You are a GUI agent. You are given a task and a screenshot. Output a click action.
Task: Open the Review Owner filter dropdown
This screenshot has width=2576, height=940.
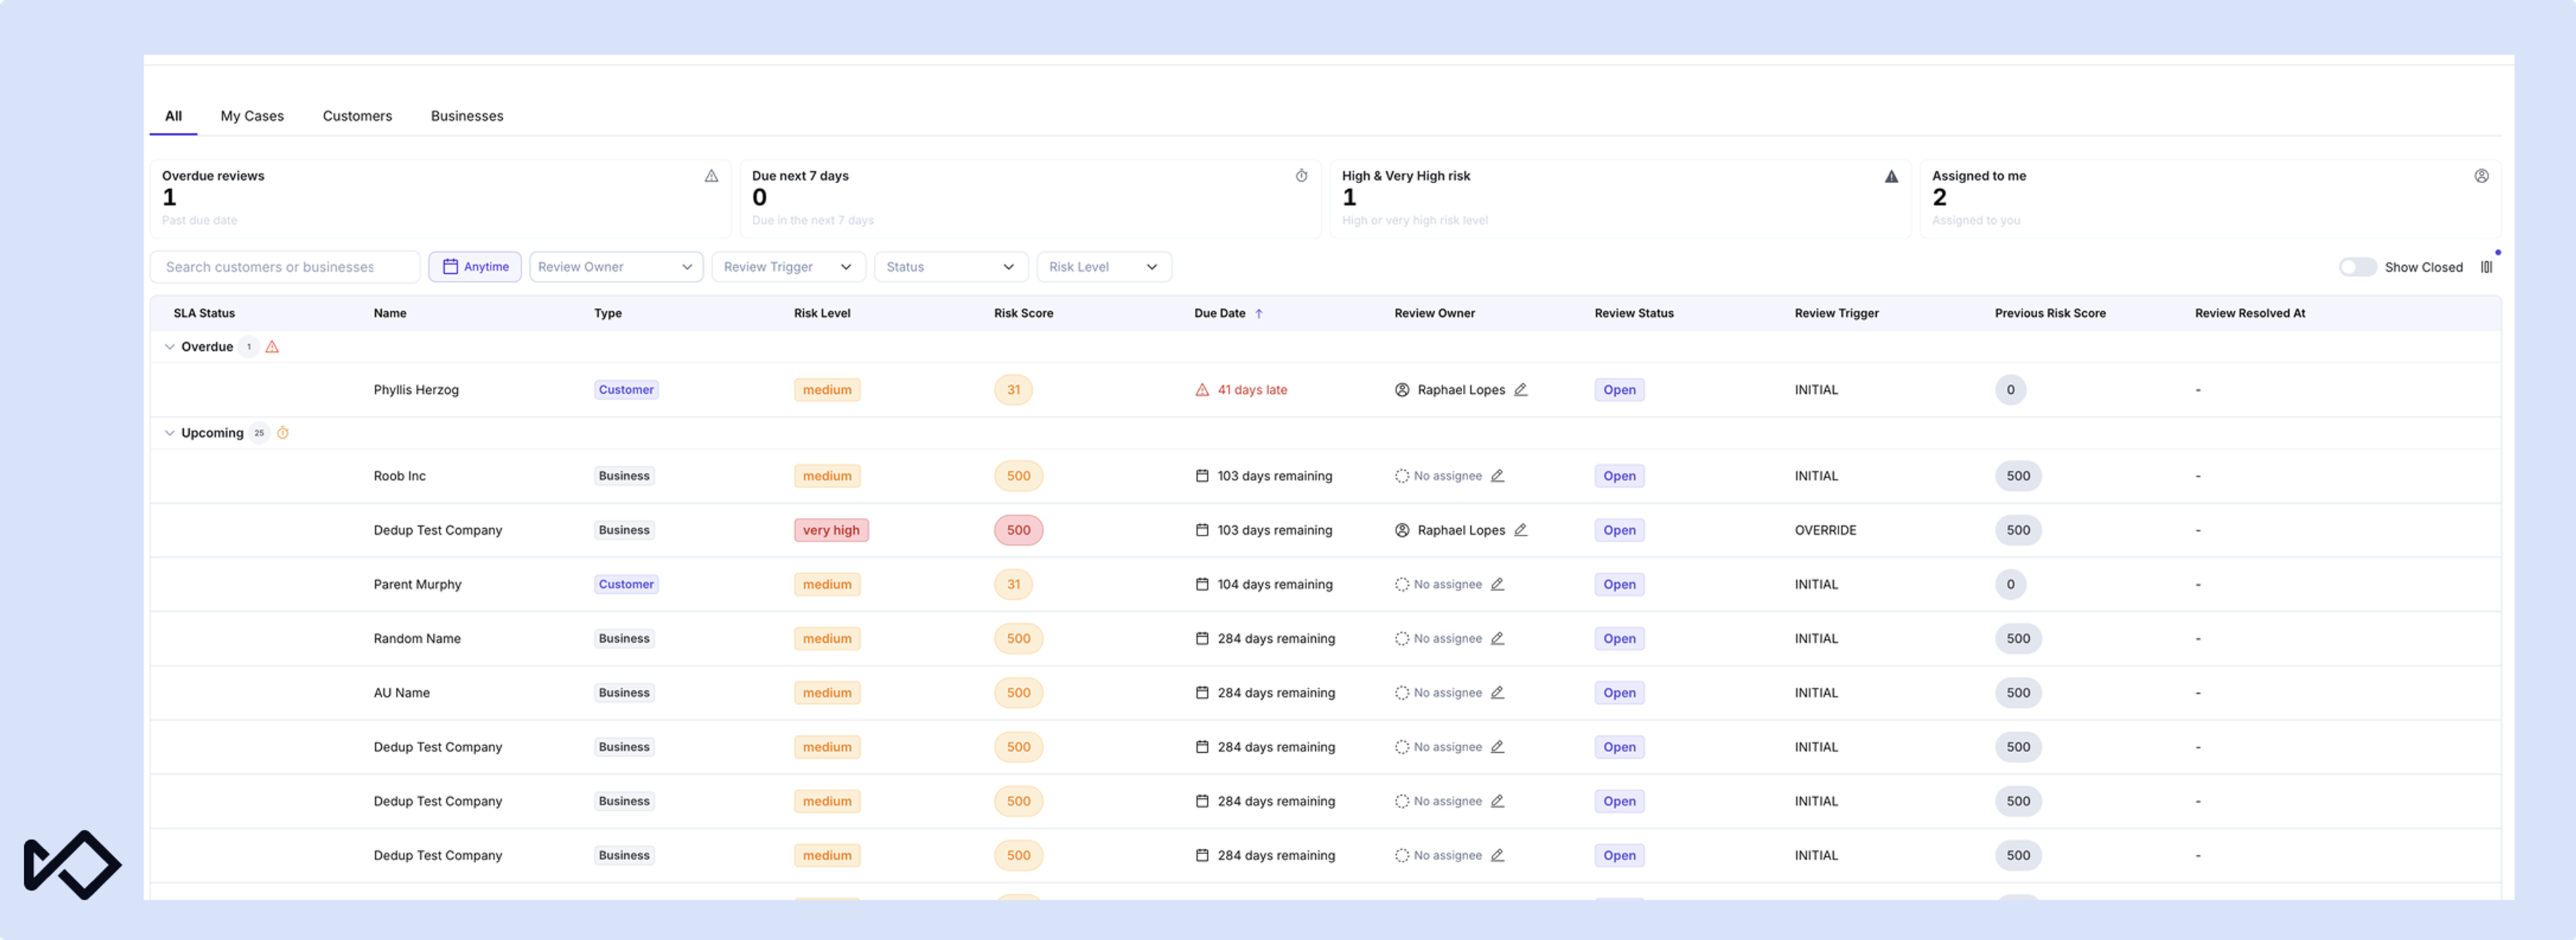(616, 267)
